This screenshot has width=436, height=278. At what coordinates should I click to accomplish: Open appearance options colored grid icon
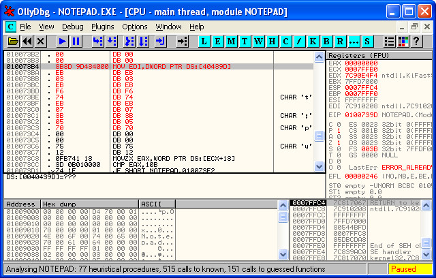click(403, 42)
